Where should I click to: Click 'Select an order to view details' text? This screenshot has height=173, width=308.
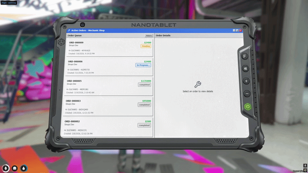(x=198, y=91)
